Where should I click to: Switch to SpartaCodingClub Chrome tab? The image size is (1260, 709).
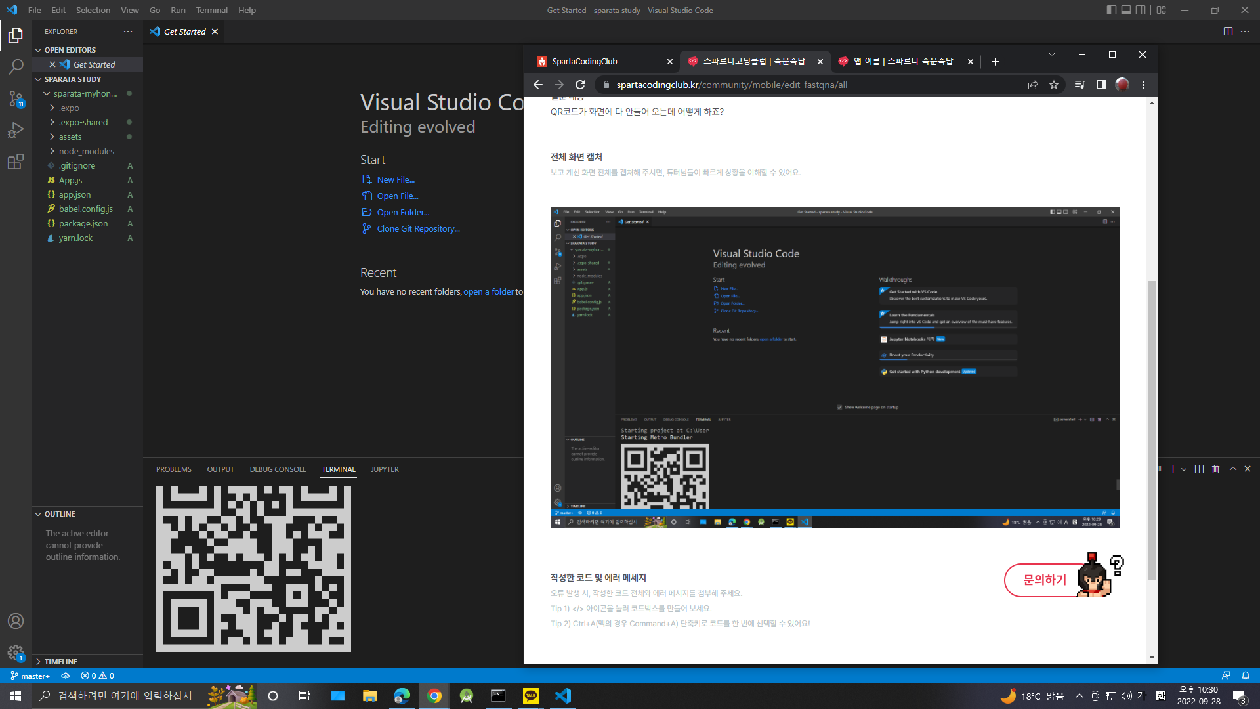pos(604,62)
